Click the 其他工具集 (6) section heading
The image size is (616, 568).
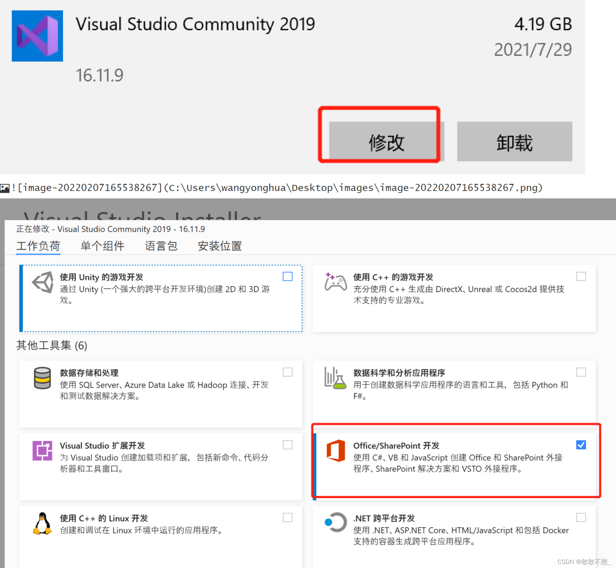[52, 345]
